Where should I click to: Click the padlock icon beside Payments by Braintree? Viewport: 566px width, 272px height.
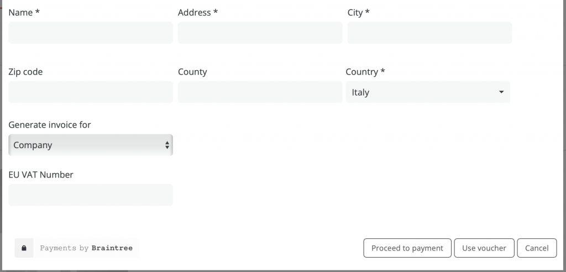click(24, 248)
